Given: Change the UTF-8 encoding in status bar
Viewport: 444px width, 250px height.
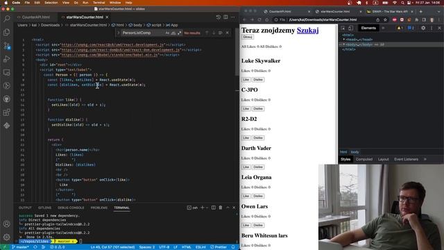Looking at the screenshot, I should click(164, 247).
